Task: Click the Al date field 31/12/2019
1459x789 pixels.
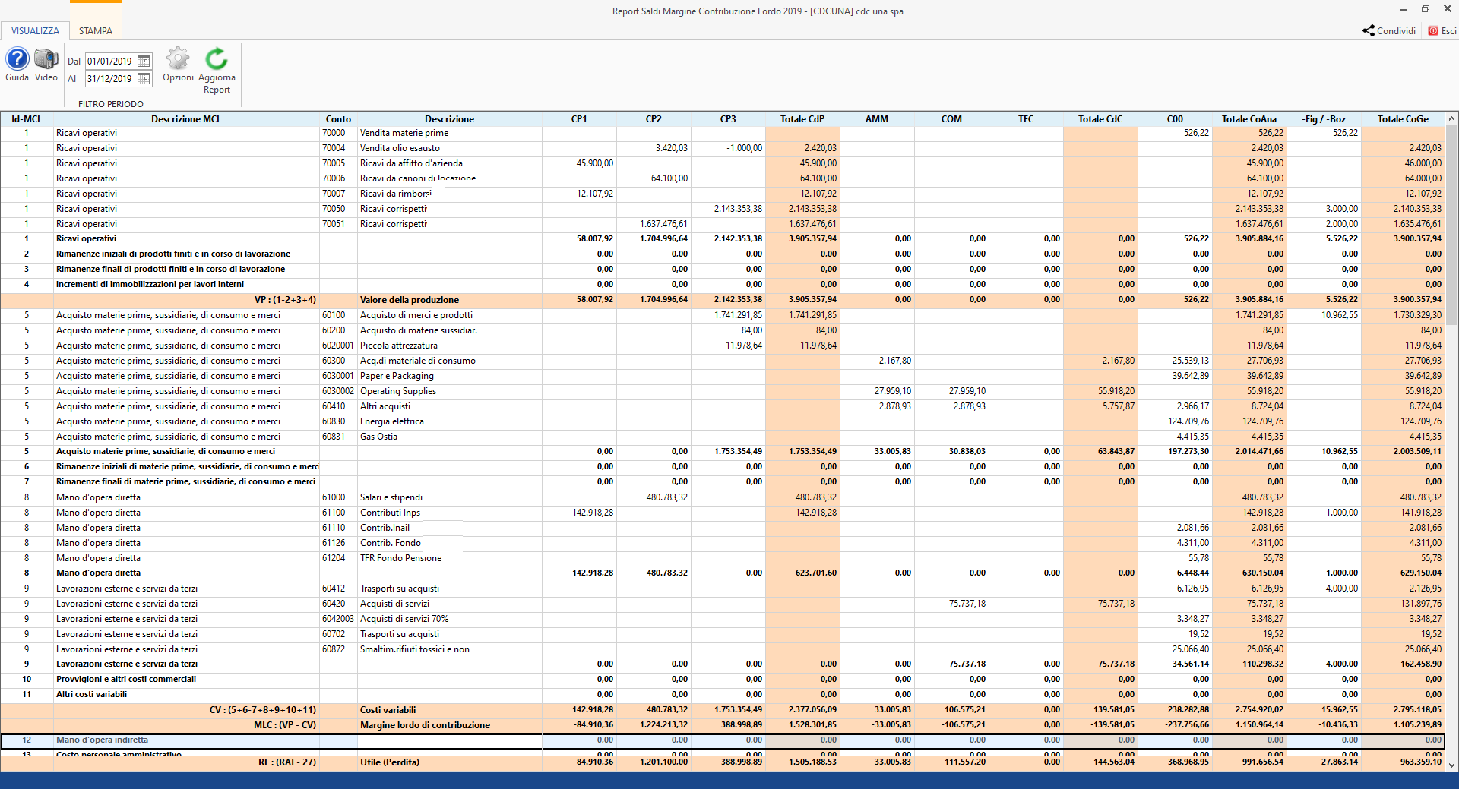Action: click(110, 79)
